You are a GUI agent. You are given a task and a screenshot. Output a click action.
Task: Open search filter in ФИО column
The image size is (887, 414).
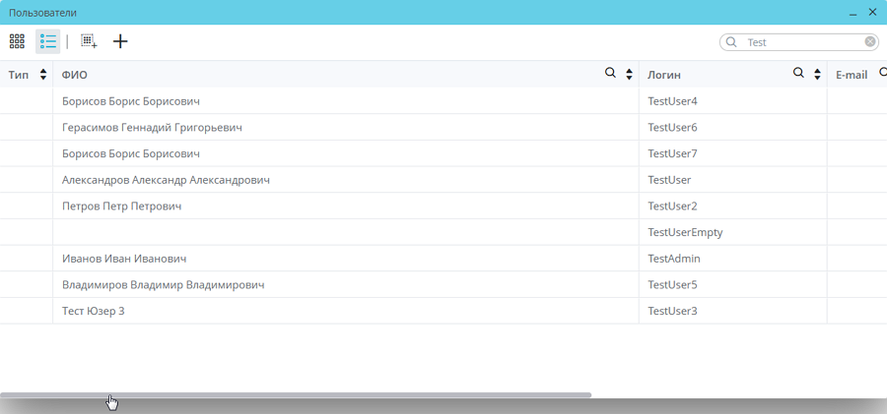click(x=610, y=74)
